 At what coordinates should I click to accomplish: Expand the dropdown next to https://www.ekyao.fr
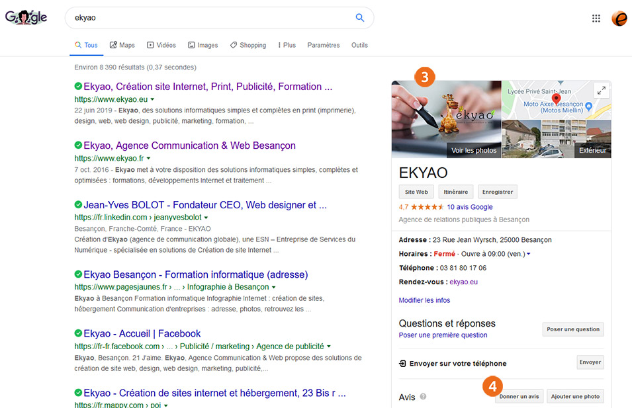coord(148,158)
